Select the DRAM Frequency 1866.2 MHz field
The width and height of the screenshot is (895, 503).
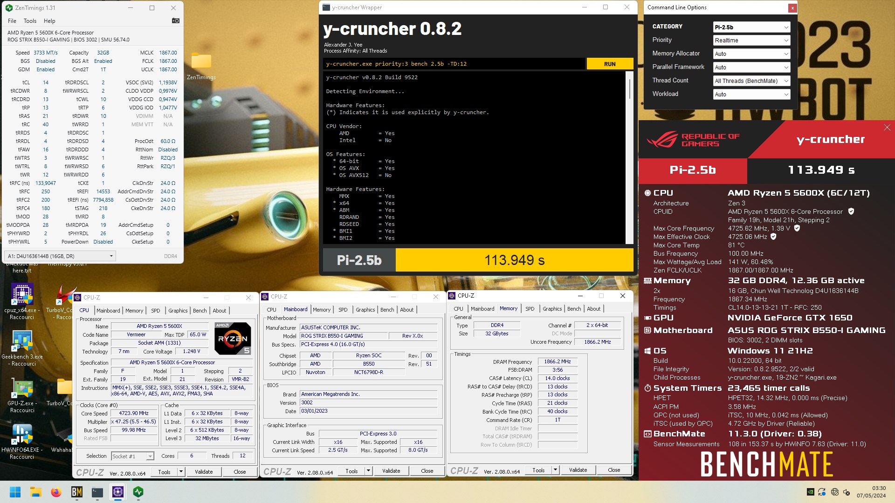[558, 361]
